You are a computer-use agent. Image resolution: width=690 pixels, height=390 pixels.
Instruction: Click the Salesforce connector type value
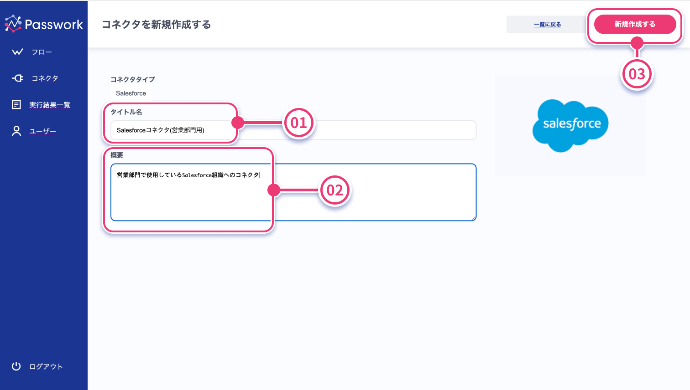click(x=131, y=93)
